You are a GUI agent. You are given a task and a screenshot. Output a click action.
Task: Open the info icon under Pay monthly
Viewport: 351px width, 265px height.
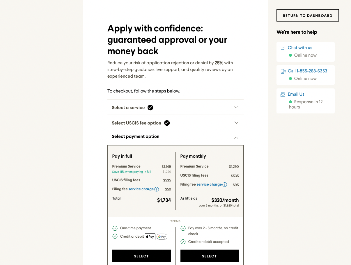coord(225,185)
